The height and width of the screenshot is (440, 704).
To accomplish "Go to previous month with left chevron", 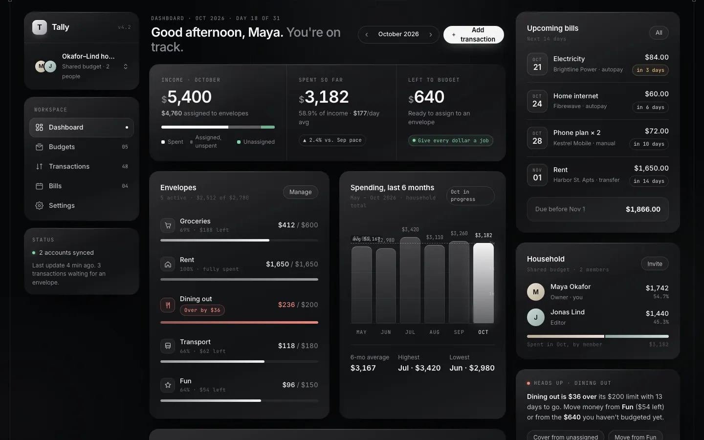I will [367, 35].
